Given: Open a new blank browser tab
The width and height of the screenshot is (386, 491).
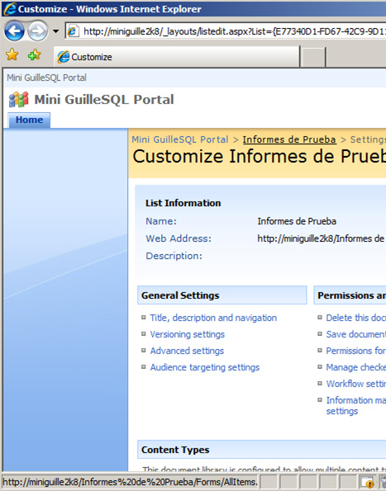Looking at the screenshot, I should (x=313, y=57).
